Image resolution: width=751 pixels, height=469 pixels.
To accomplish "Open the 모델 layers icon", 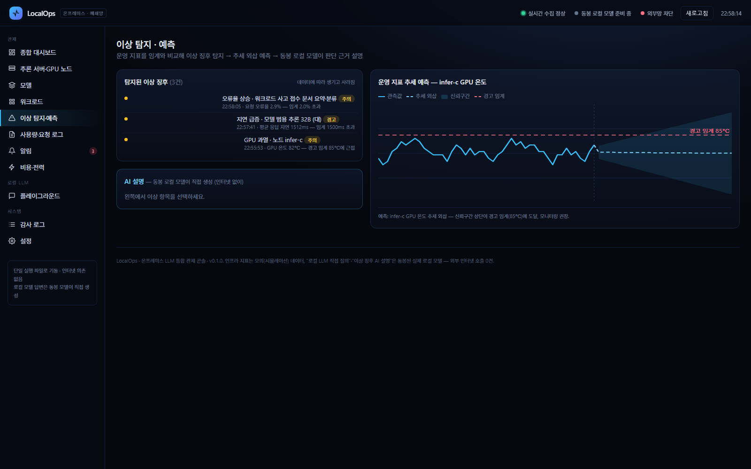I will pos(12,85).
